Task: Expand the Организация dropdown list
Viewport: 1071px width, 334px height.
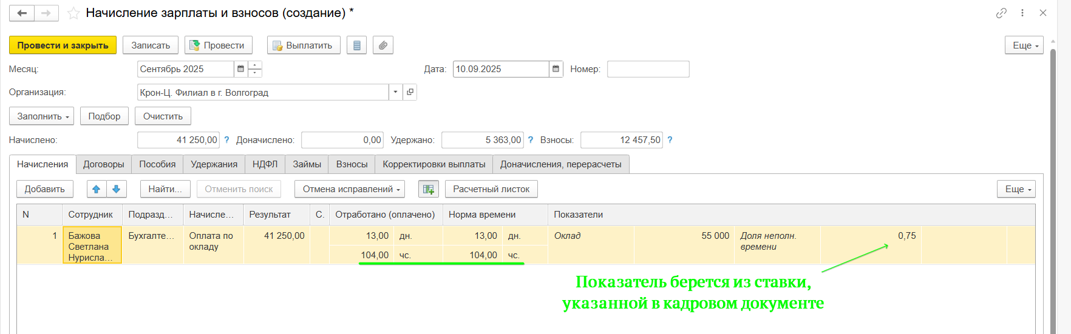Action: click(395, 92)
